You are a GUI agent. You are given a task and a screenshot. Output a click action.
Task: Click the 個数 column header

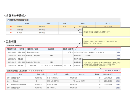(67, 74)
